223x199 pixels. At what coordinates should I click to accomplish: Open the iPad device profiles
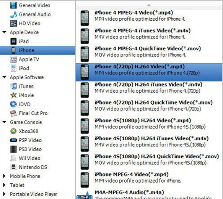(24, 42)
